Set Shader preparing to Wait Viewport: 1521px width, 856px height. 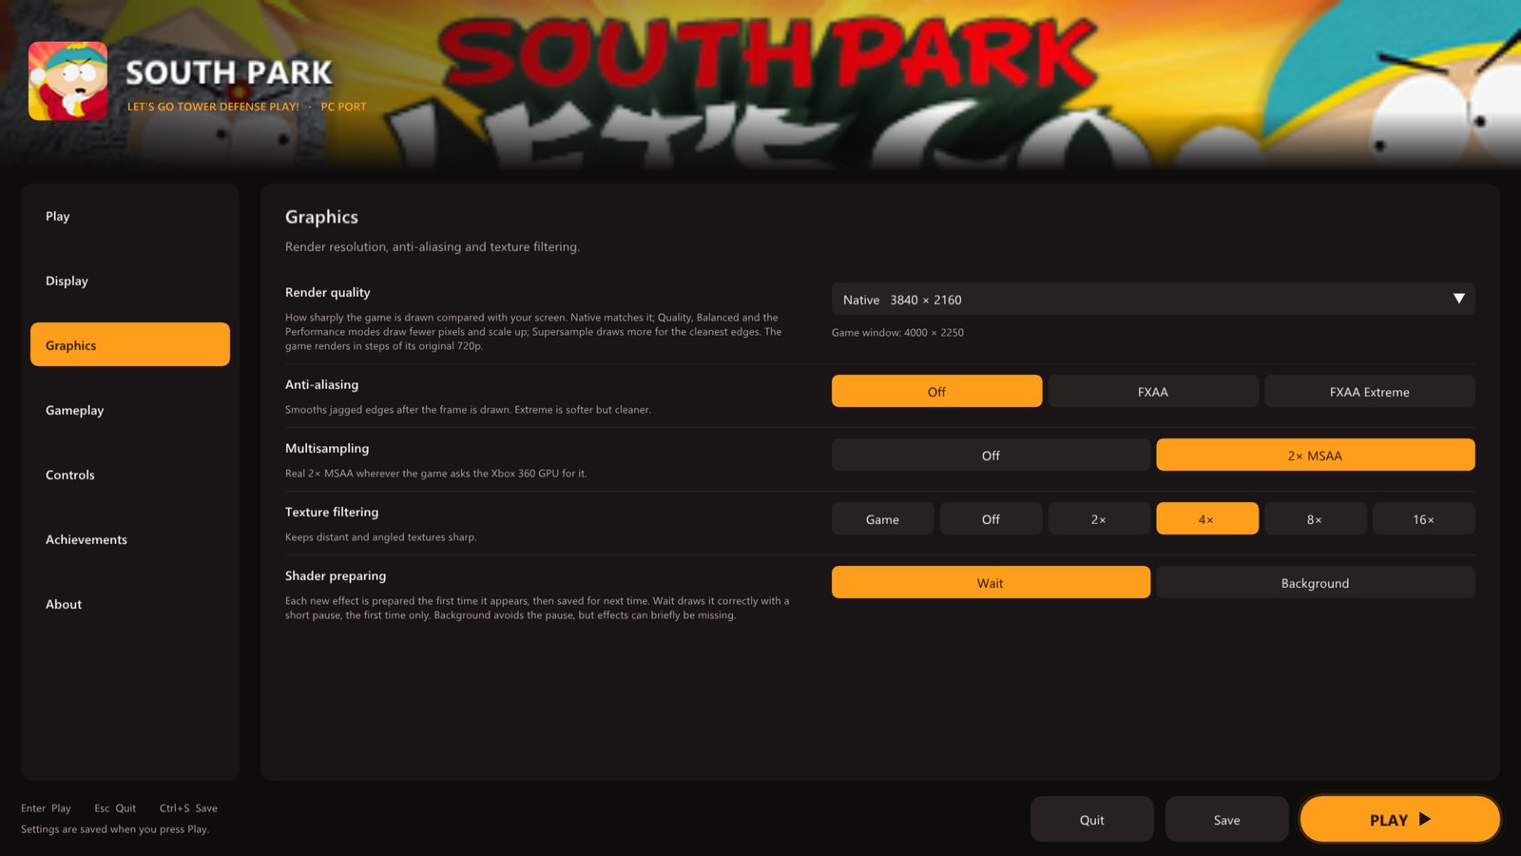coord(991,582)
